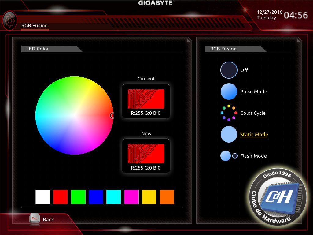Click the Current color preview box
The height and width of the screenshot is (235, 313).
[x=146, y=99]
